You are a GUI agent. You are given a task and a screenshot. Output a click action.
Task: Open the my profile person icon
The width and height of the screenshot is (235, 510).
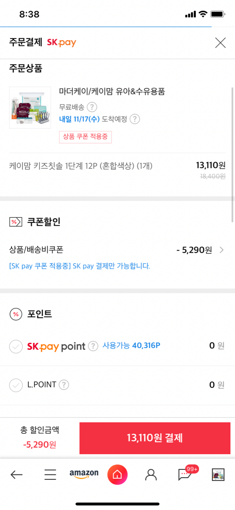(x=151, y=475)
